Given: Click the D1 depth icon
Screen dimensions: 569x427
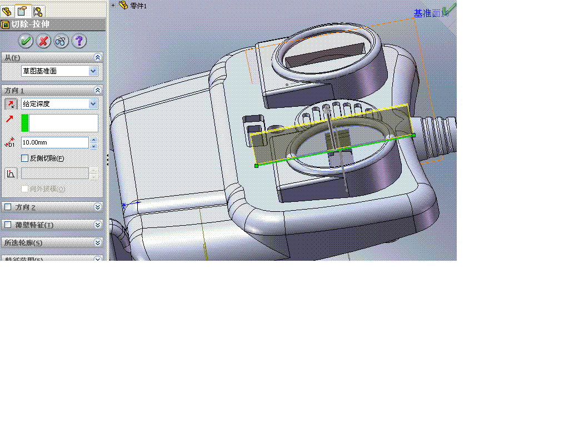Looking at the screenshot, I should [10, 142].
